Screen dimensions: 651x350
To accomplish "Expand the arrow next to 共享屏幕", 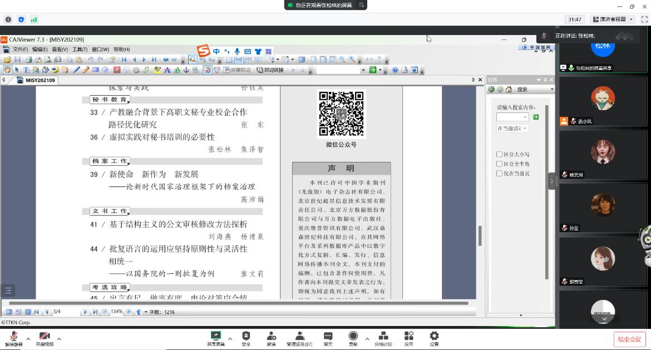I will point(230,338).
